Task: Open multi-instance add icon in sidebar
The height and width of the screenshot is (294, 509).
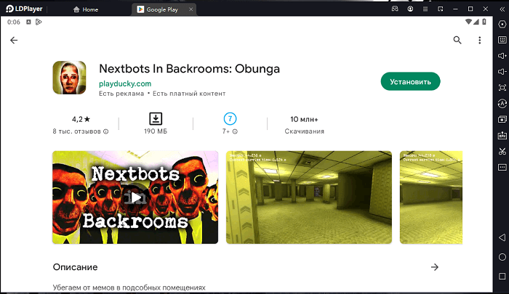Action: [502, 119]
